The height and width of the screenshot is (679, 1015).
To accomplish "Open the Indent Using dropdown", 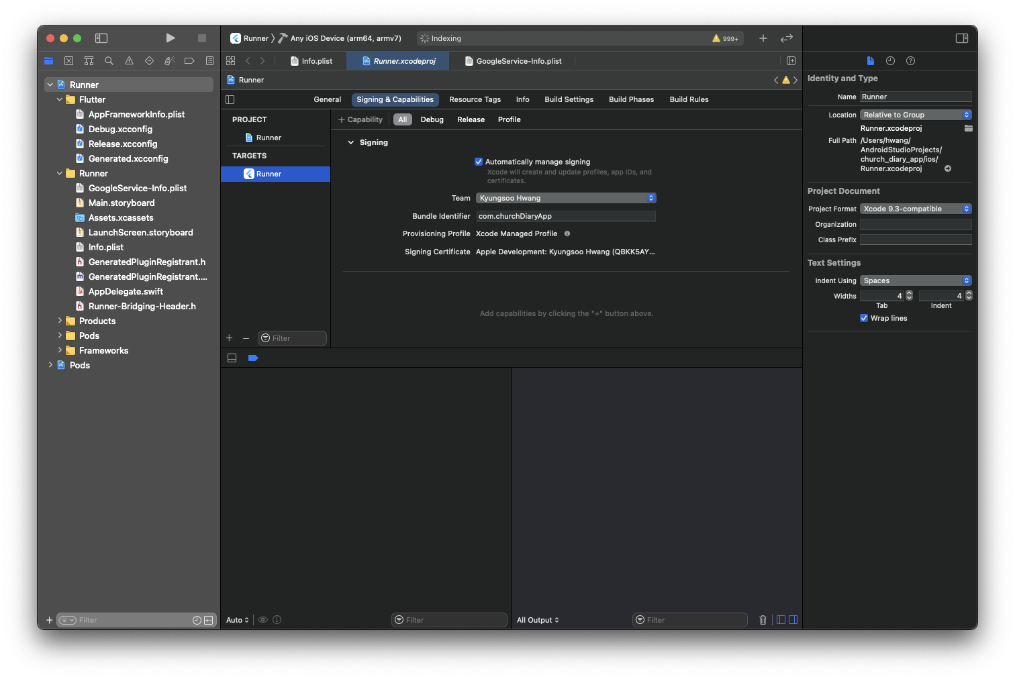I will click(916, 280).
